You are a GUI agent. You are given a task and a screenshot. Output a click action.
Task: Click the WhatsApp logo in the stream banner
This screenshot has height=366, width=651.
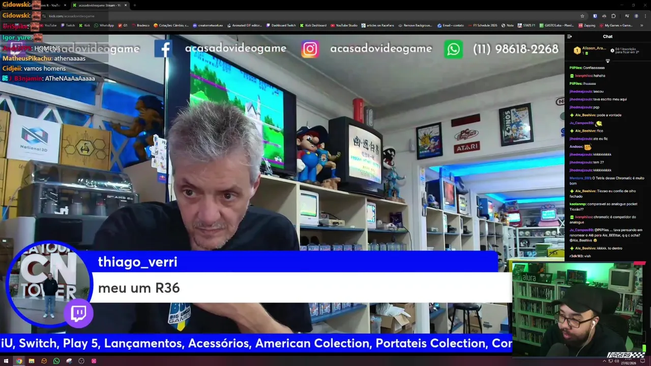[x=453, y=49]
